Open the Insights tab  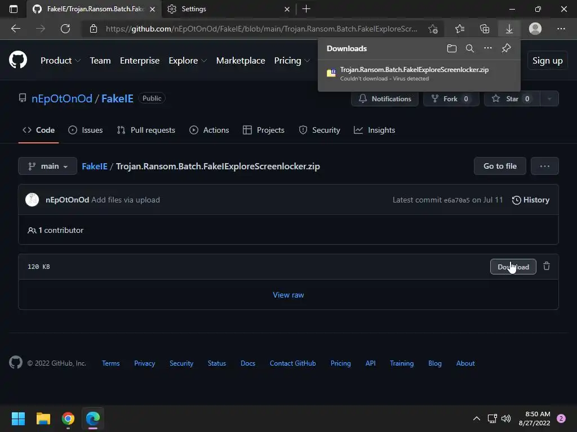(x=374, y=130)
